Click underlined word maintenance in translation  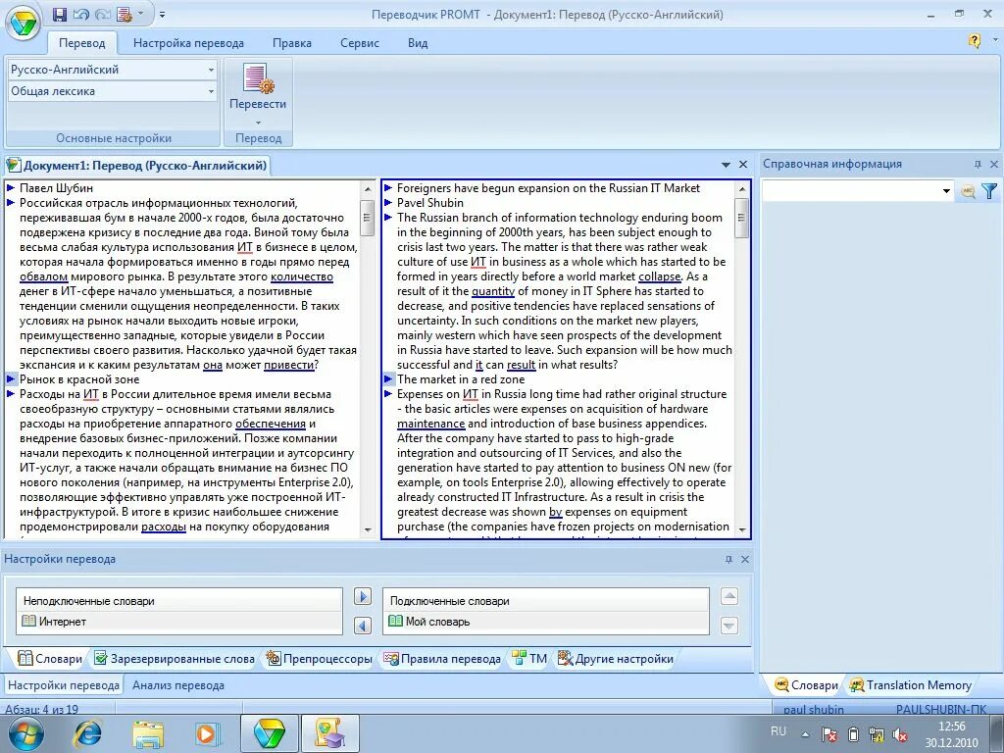tap(431, 424)
